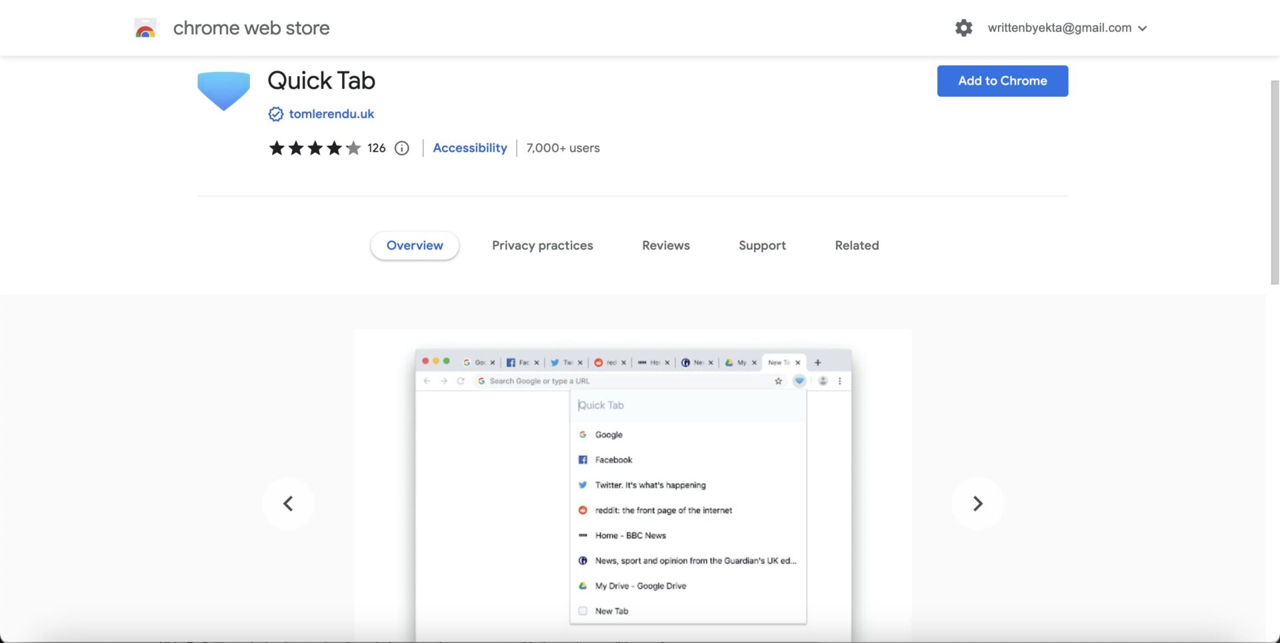The width and height of the screenshot is (1280, 643).
Task: Select the Overview tab
Action: point(415,245)
